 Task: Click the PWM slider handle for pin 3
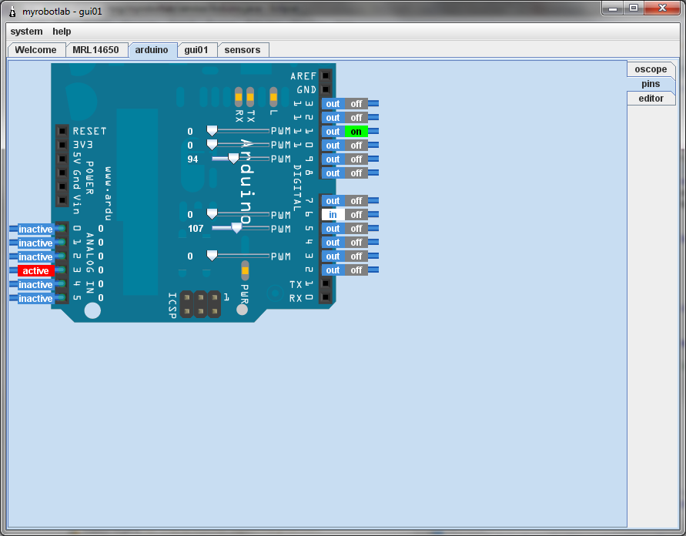[212, 256]
